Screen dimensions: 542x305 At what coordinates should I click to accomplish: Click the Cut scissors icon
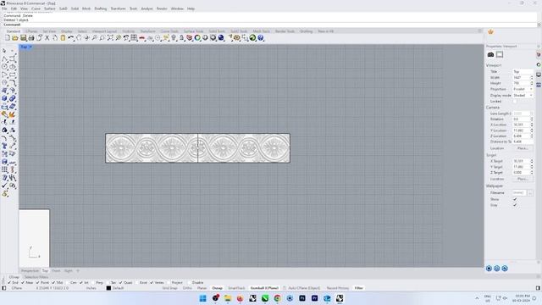coord(47,38)
